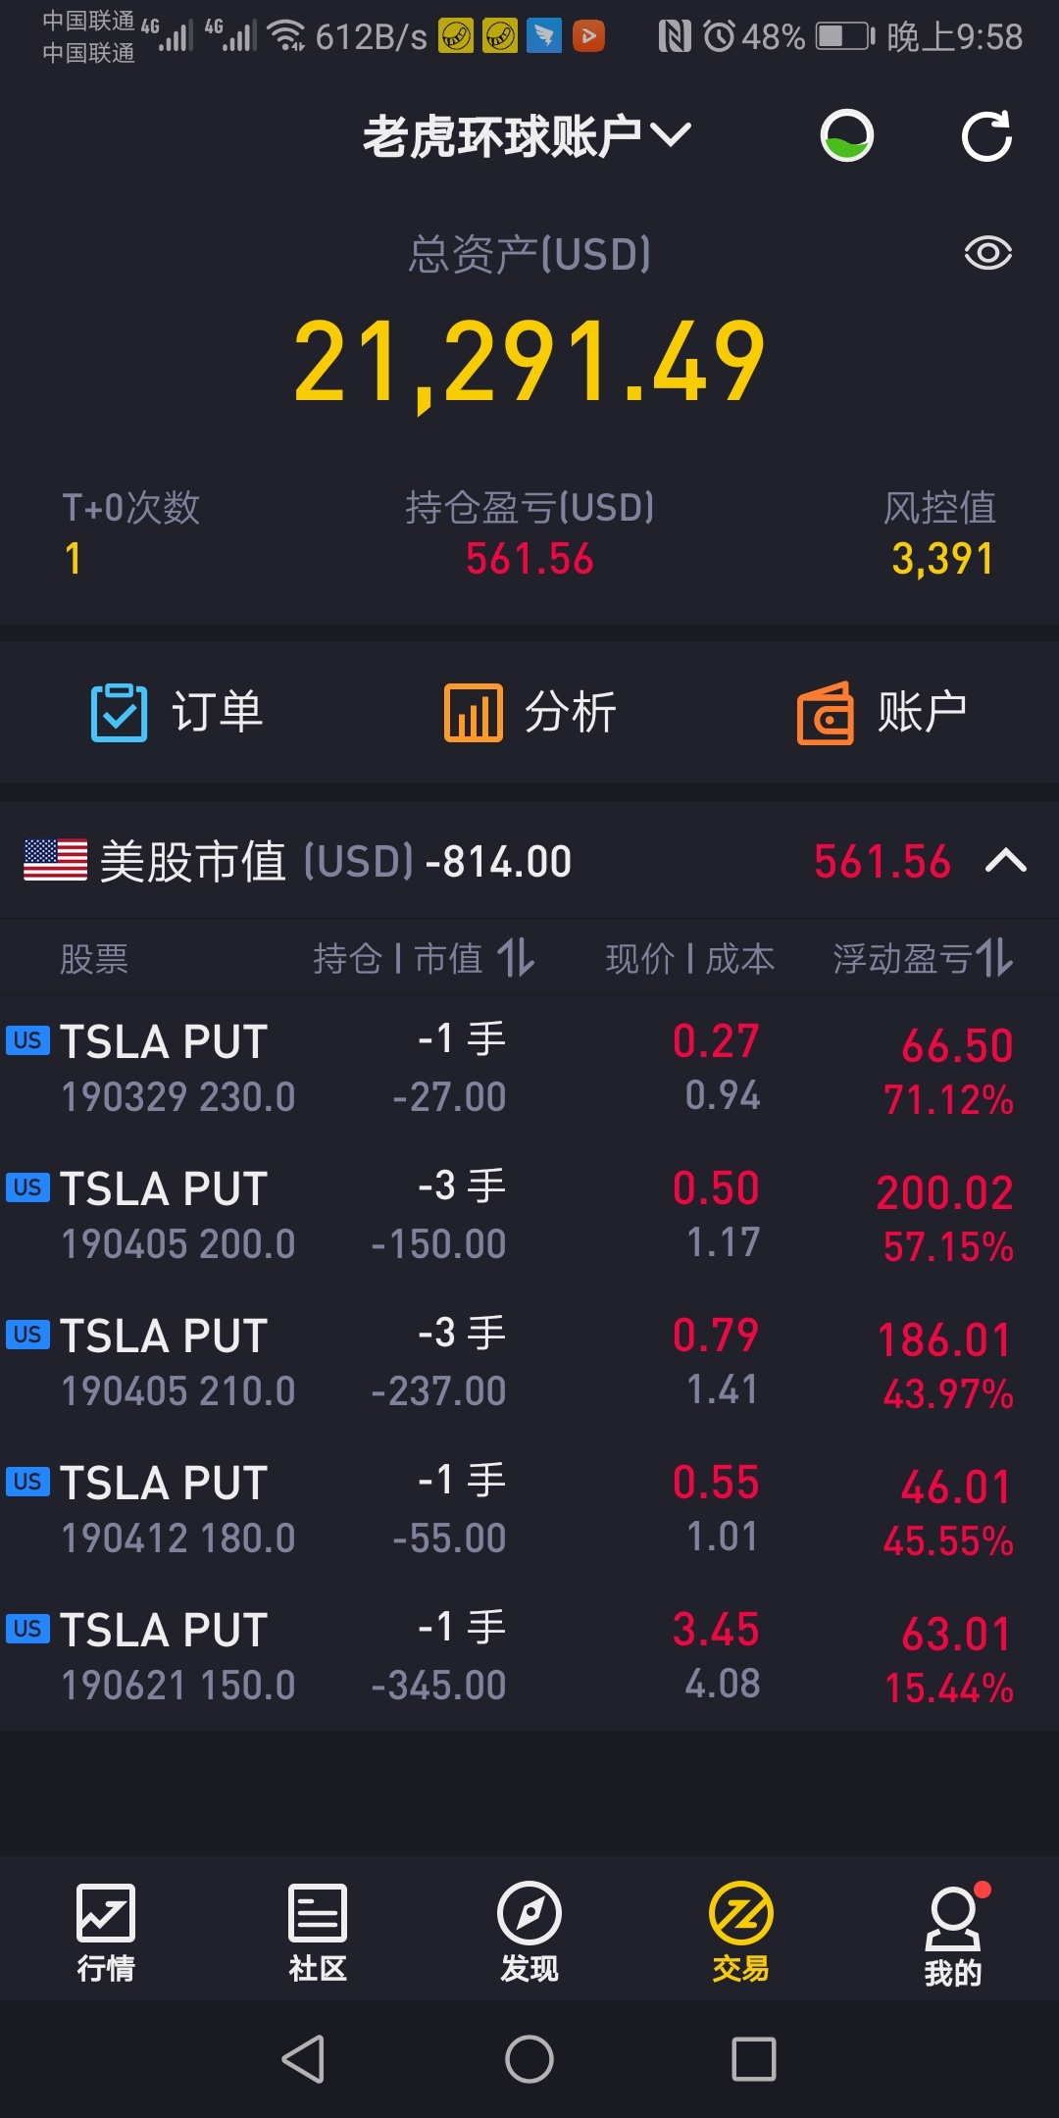Tap the refresh icon in the header
1059x2118 pixels.
coord(986,136)
